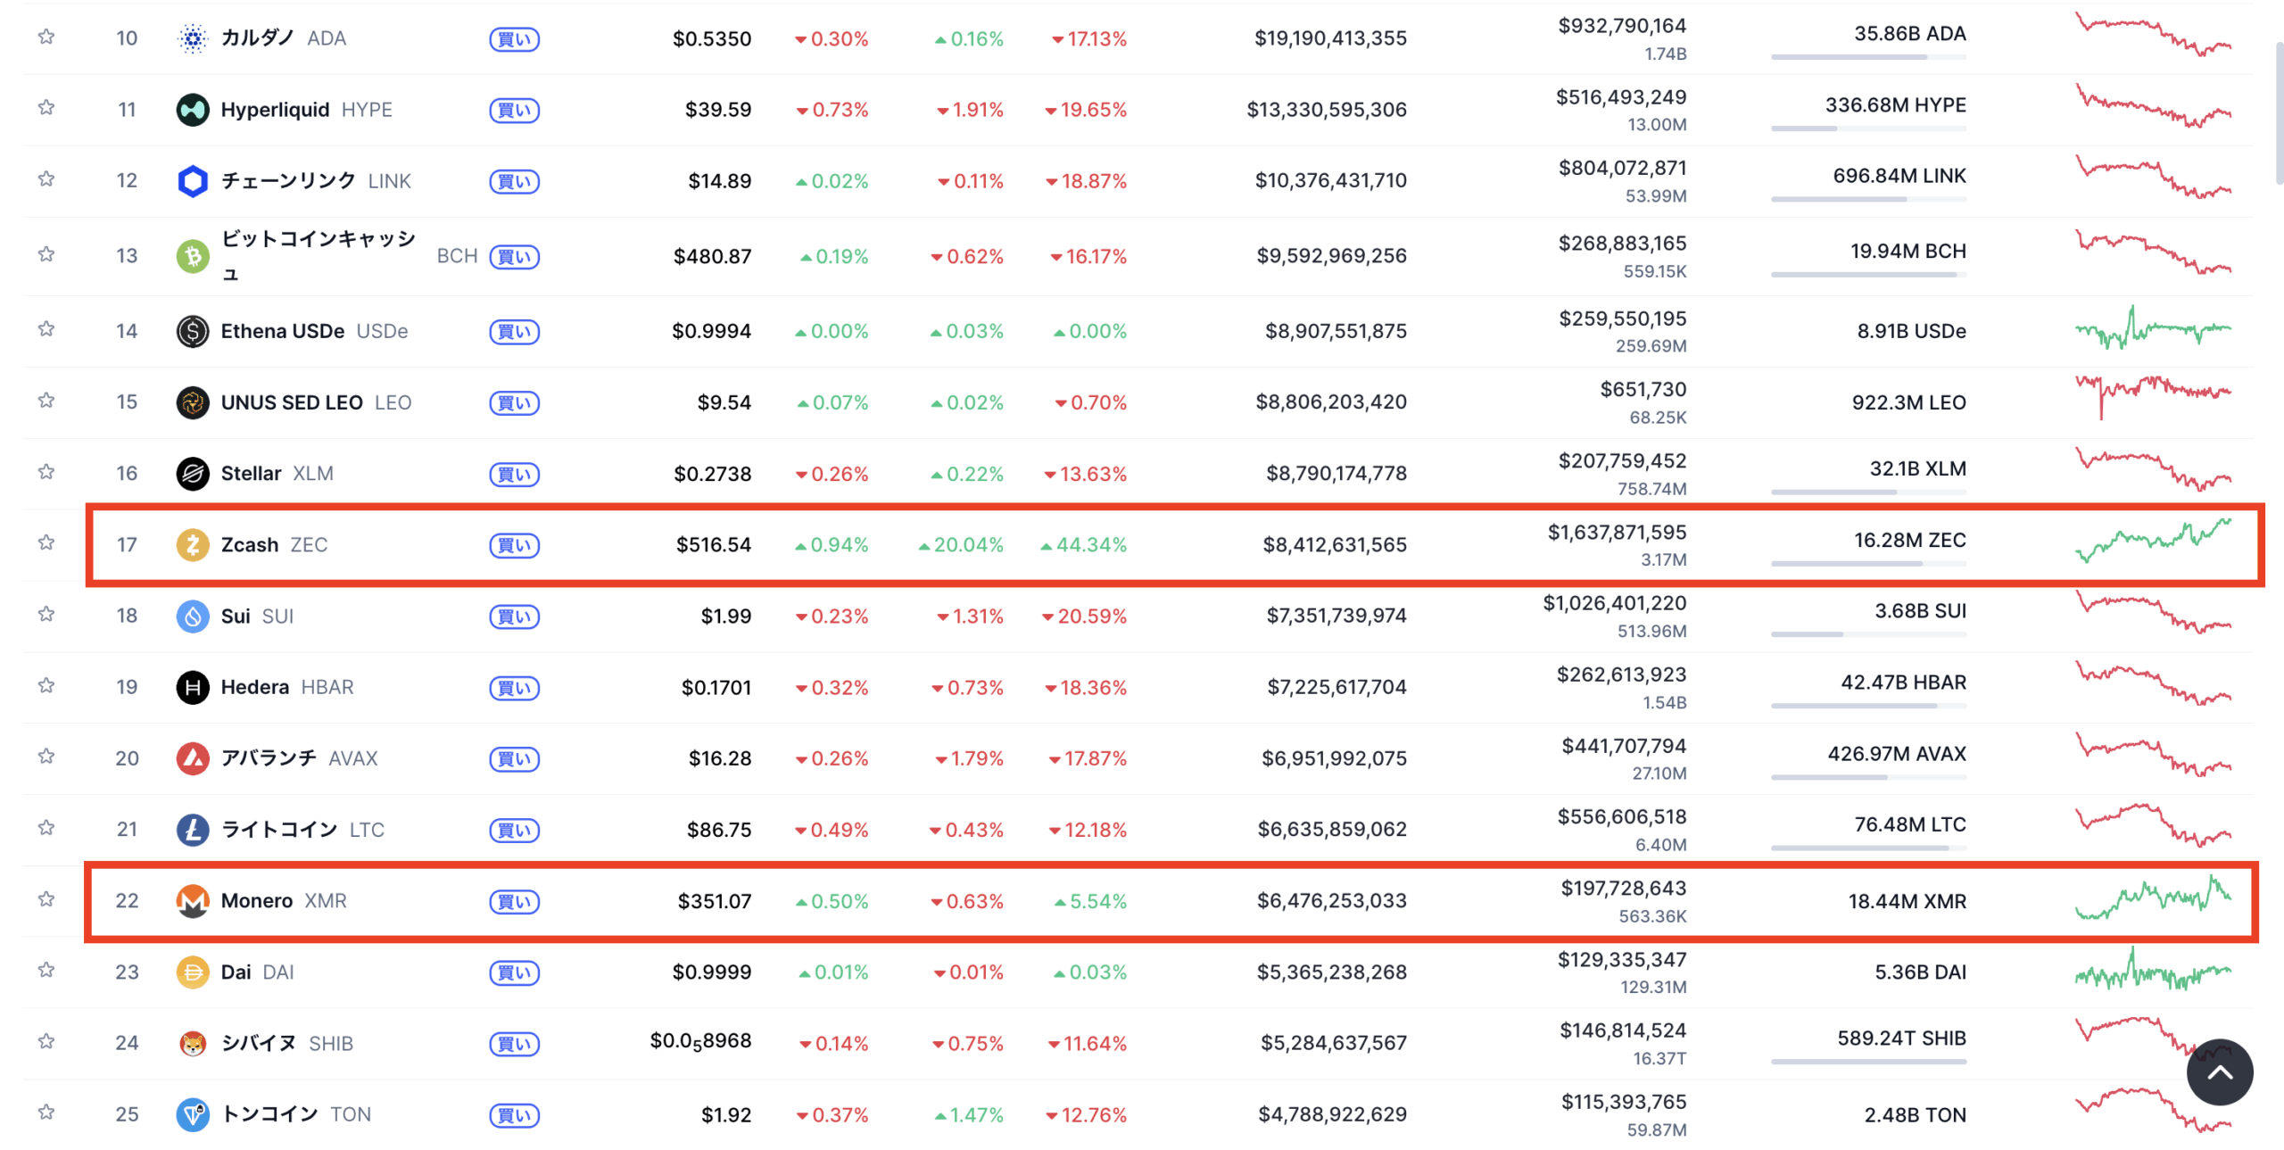
Task: Star Zcash to add to watchlist
Action: click(x=46, y=542)
